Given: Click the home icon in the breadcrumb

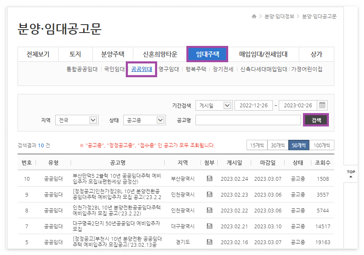Looking at the screenshot, I should click(254, 17).
